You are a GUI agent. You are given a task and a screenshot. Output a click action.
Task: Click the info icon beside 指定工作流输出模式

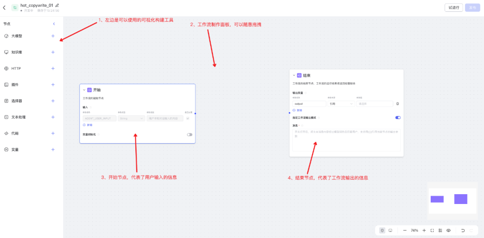tap(319, 118)
